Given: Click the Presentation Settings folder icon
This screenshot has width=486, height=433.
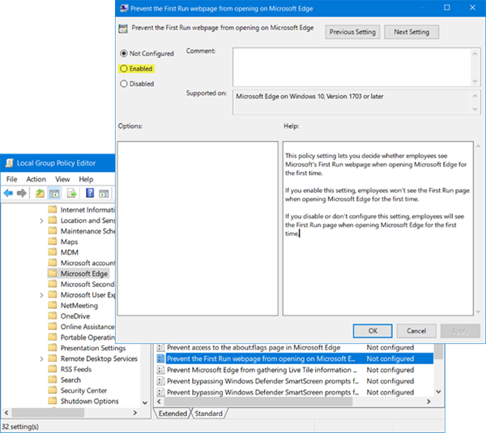Looking at the screenshot, I should point(53,348).
